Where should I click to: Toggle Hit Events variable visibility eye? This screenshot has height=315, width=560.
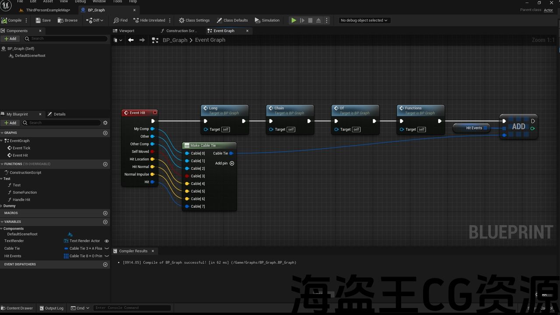(106, 256)
